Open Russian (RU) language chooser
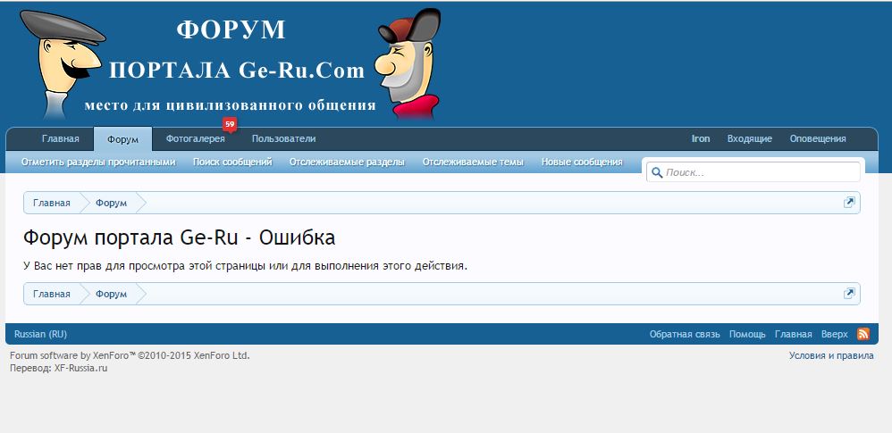The width and height of the screenshot is (892, 433). pyautogui.click(x=40, y=334)
